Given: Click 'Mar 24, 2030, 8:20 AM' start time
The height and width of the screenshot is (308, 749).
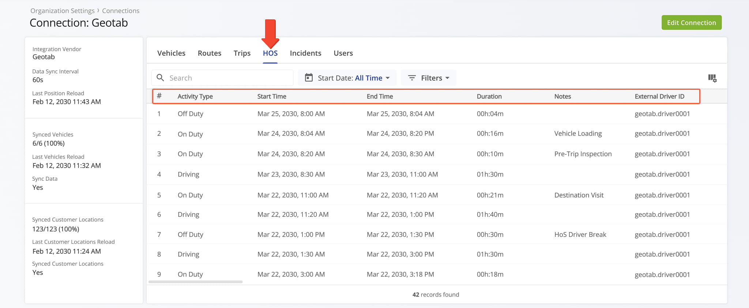Looking at the screenshot, I should [x=291, y=154].
